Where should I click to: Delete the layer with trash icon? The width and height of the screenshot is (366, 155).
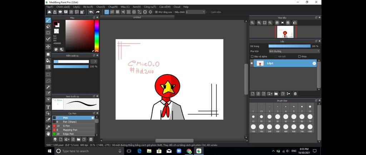point(295,94)
